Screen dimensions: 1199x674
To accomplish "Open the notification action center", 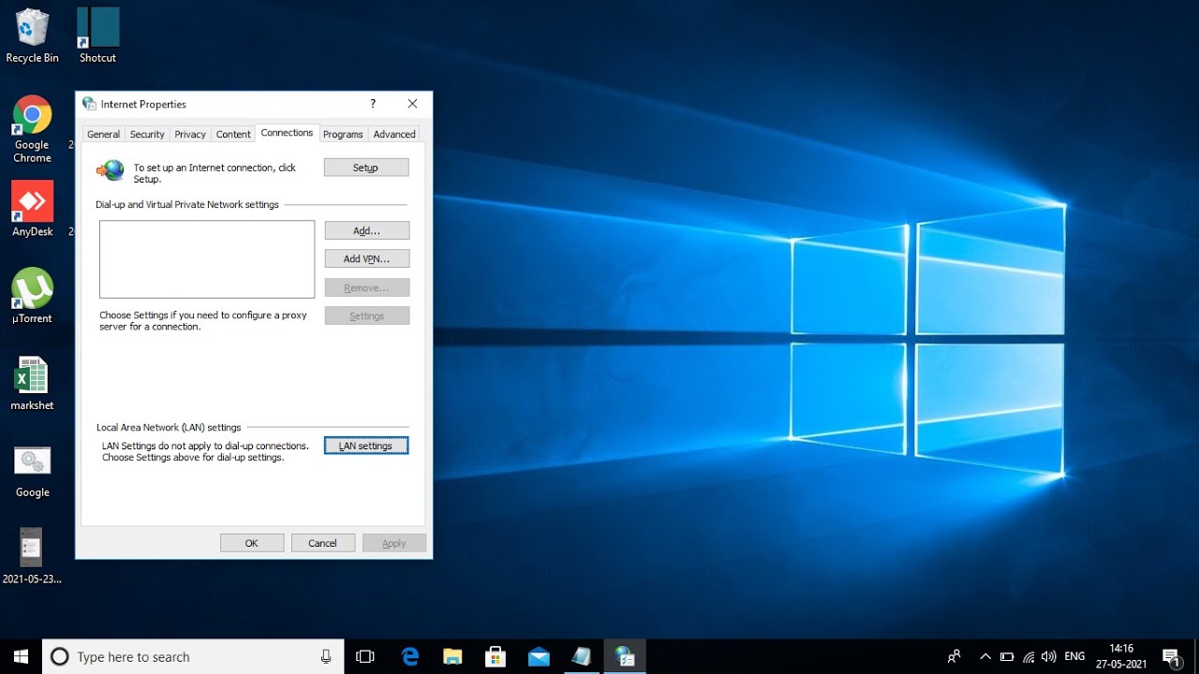I will click(x=1171, y=656).
